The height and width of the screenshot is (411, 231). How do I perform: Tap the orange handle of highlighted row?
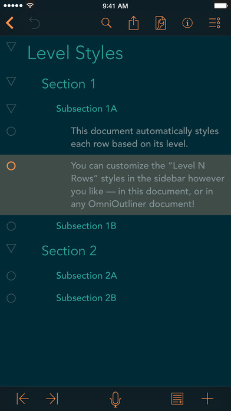coord(11,166)
